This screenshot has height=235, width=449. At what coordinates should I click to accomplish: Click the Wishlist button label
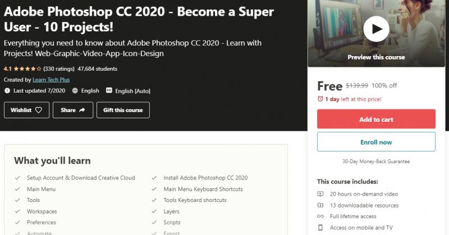[x=21, y=110]
